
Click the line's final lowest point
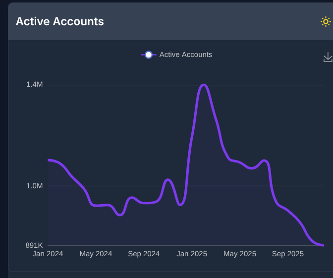(323, 245)
